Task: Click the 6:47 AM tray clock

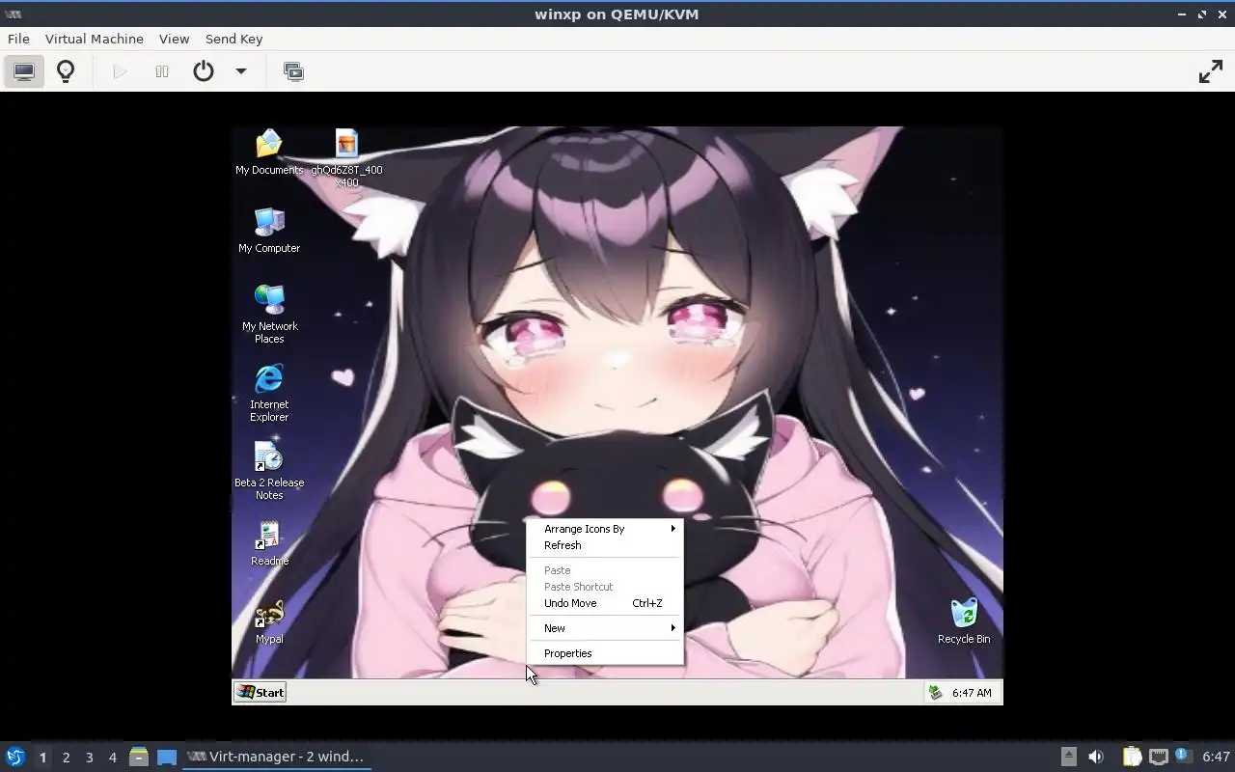Action: [x=972, y=693]
